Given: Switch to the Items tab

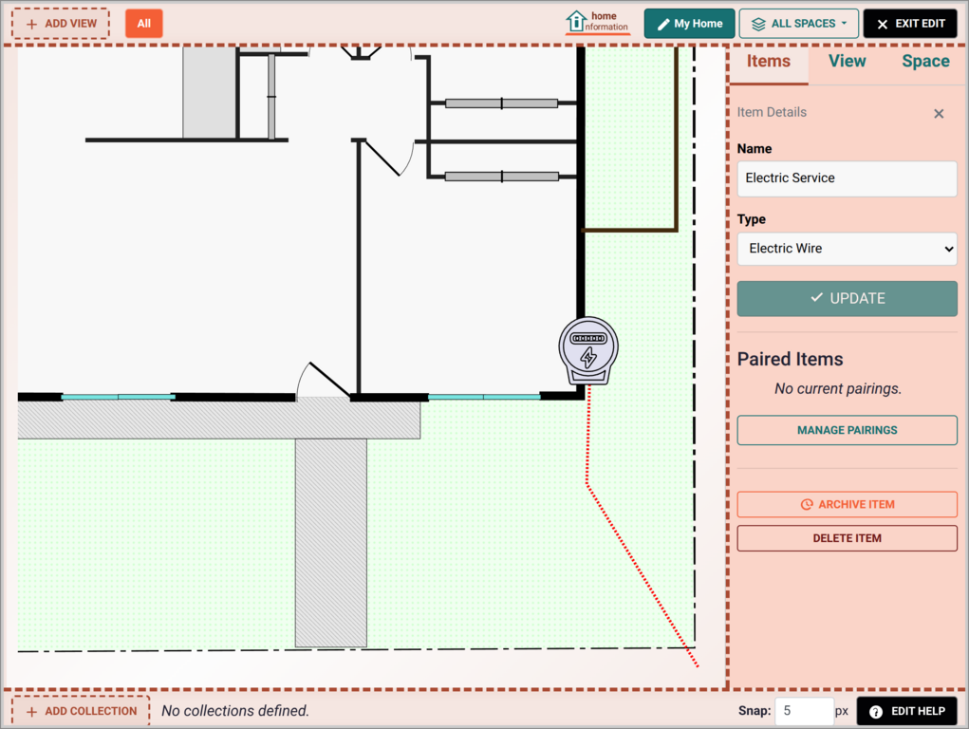Looking at the screenshot, I should (768, 62).
